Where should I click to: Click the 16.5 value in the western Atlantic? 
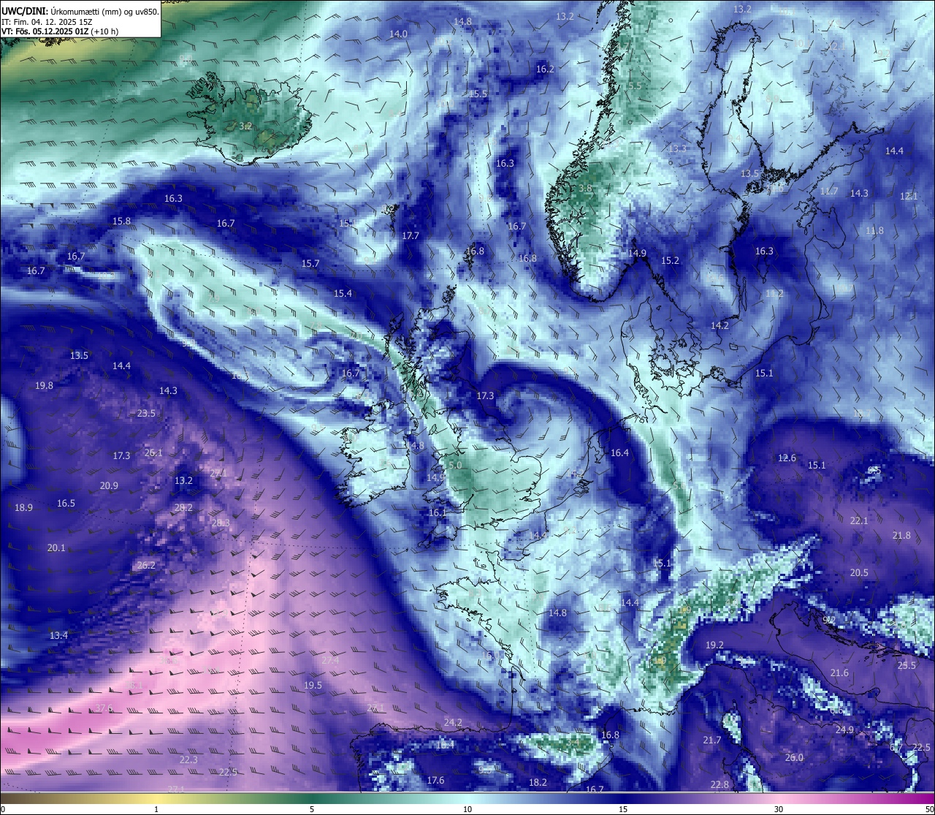66,503
